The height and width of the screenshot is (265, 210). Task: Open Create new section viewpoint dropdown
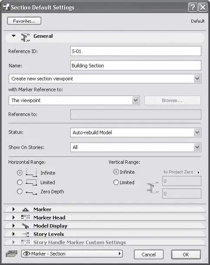click(x=105, y=79)
